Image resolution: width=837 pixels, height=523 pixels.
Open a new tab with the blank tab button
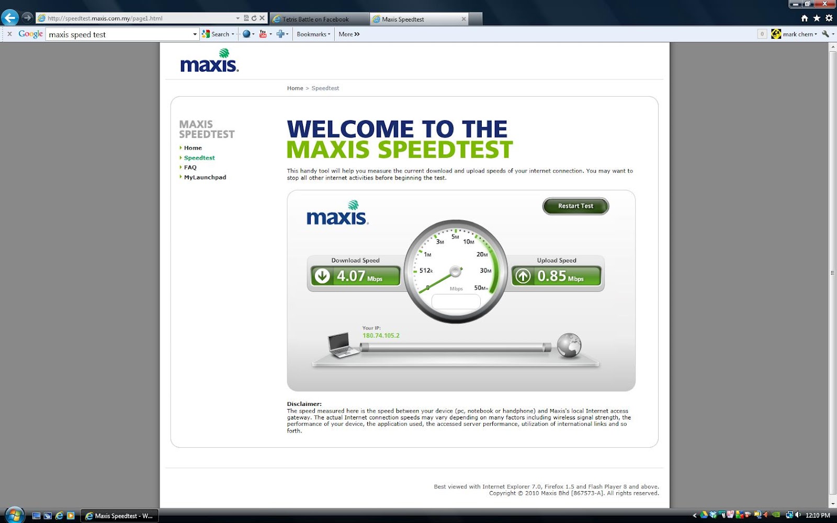[x=476, y=19]
